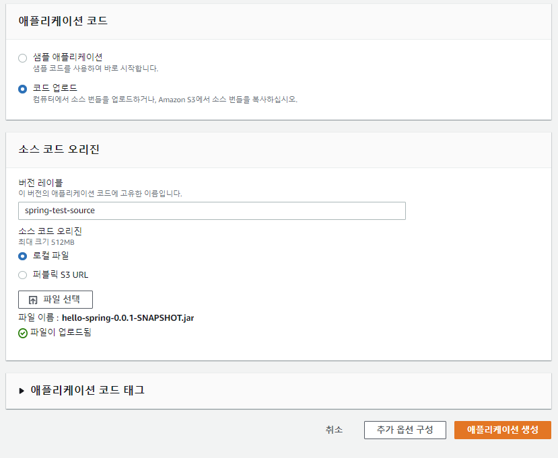Click the 파일 선택 upload button
Screen dimensions: 558x458
(x=55, y=299)
